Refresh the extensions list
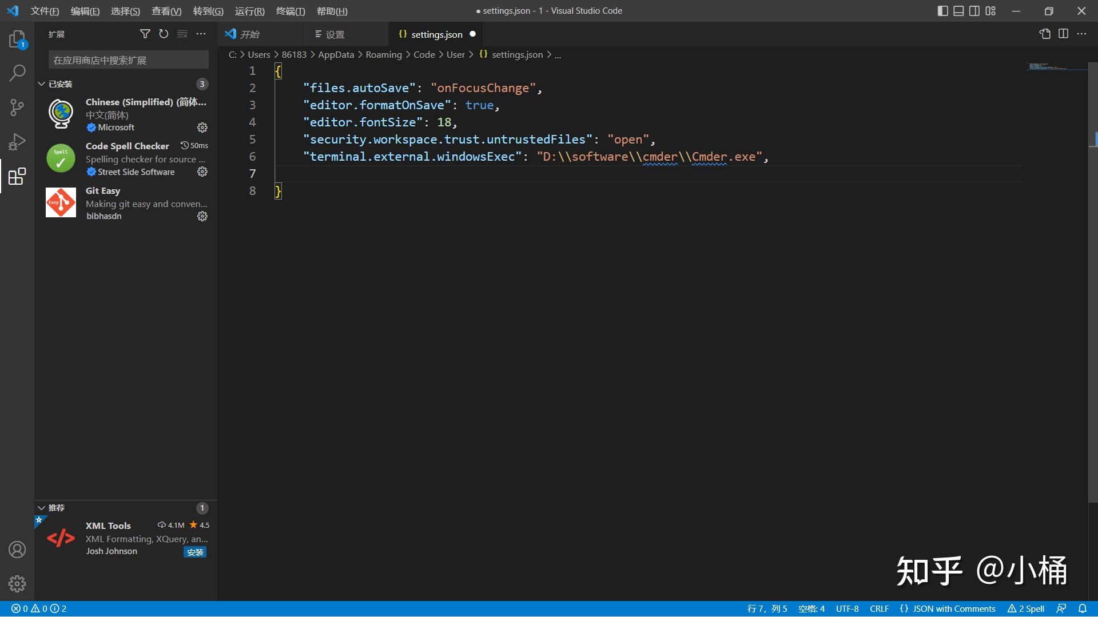Screen dimensions: 1098x617 click(x=163, y=34)
